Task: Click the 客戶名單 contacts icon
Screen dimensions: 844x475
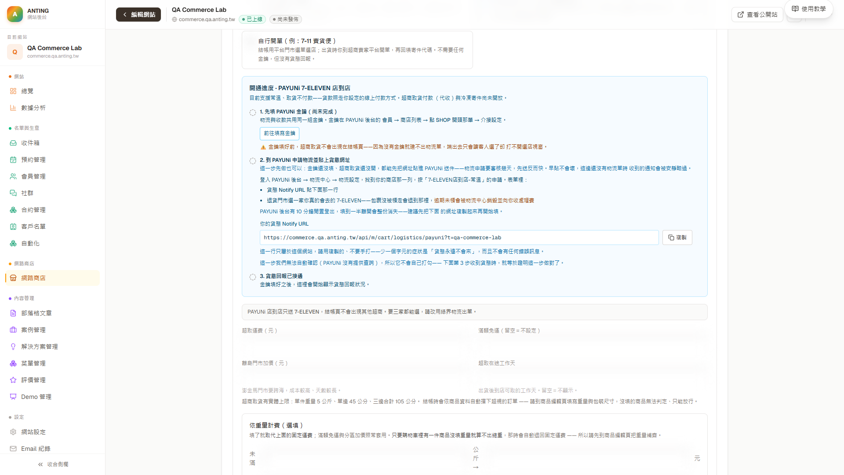Action: click(x=13, y=227)
